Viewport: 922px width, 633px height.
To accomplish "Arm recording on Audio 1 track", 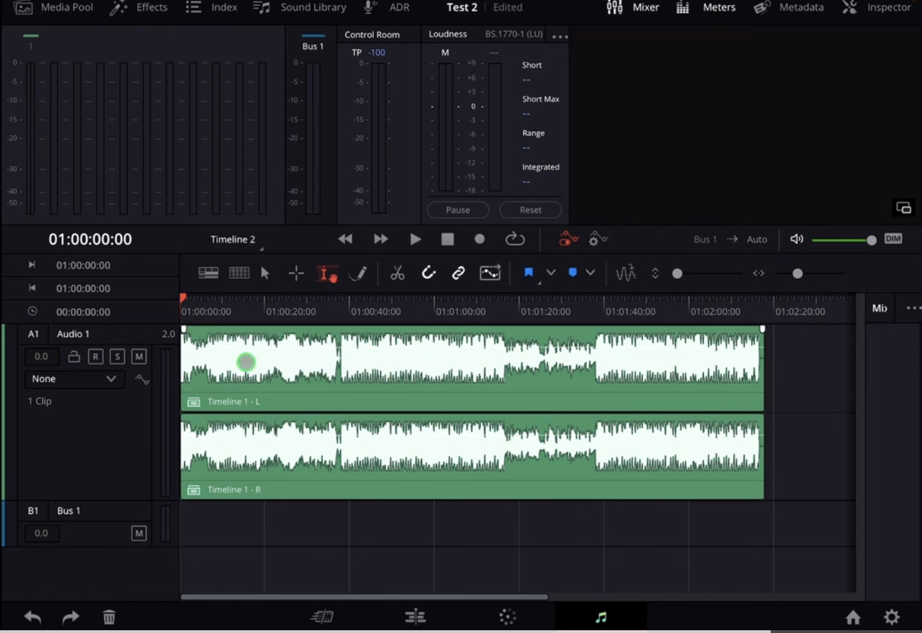I will pos(96,356).
